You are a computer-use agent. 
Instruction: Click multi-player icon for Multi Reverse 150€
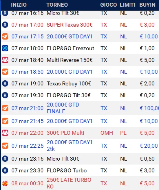click(x=5, y=60)
